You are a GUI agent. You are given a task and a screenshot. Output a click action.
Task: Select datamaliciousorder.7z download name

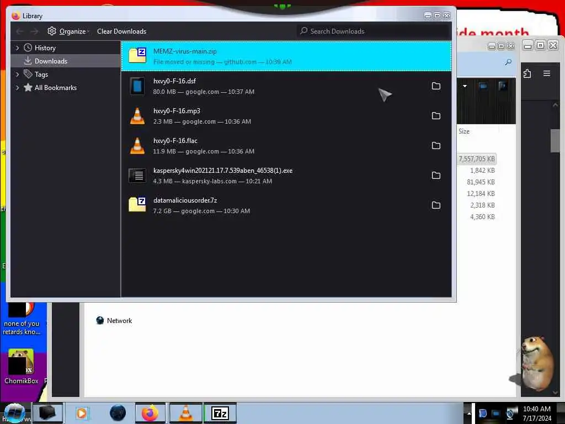coord(185,200)
